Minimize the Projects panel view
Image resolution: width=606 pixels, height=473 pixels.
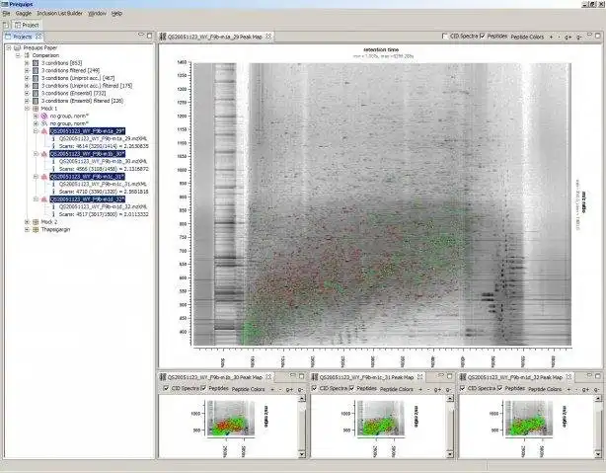(x=141, y=36)
